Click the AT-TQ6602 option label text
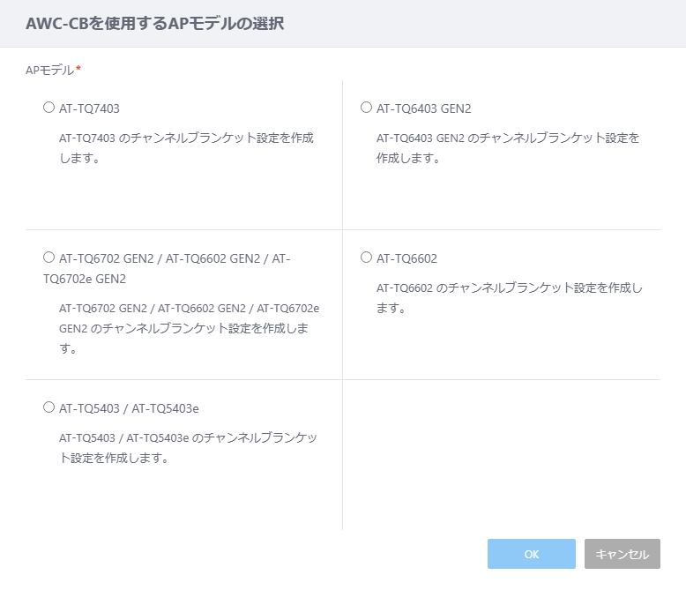Viewport: 686px width, 590px height. point(406,258)
